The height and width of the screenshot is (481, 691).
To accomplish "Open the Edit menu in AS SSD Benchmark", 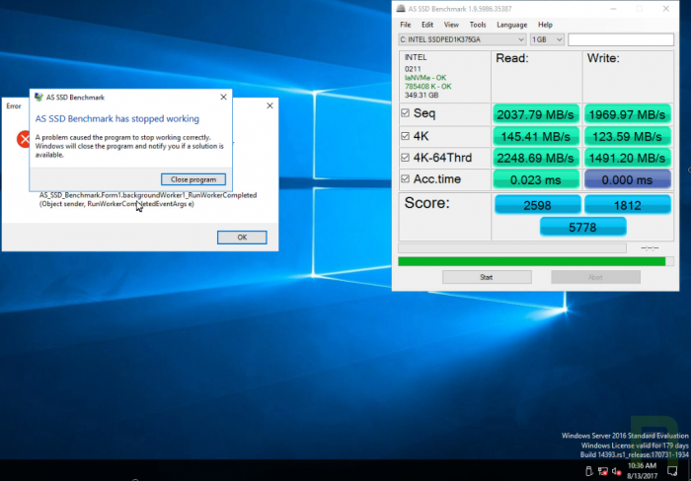I will tap(427, 25).
